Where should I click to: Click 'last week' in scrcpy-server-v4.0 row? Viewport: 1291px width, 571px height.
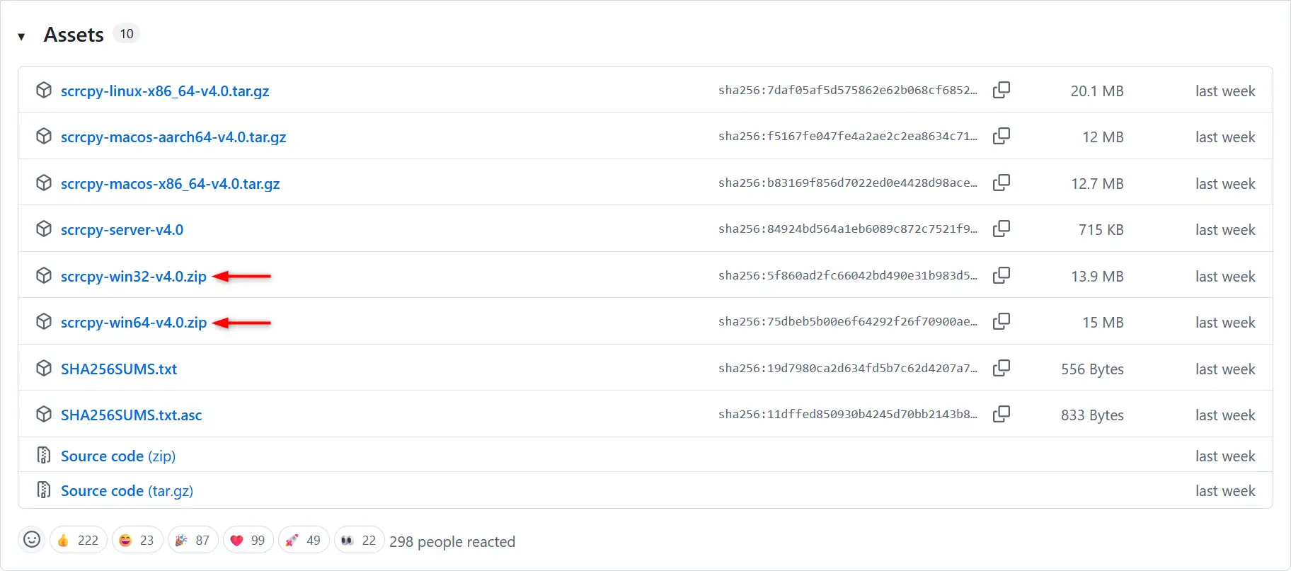(x=1225, y=229)
